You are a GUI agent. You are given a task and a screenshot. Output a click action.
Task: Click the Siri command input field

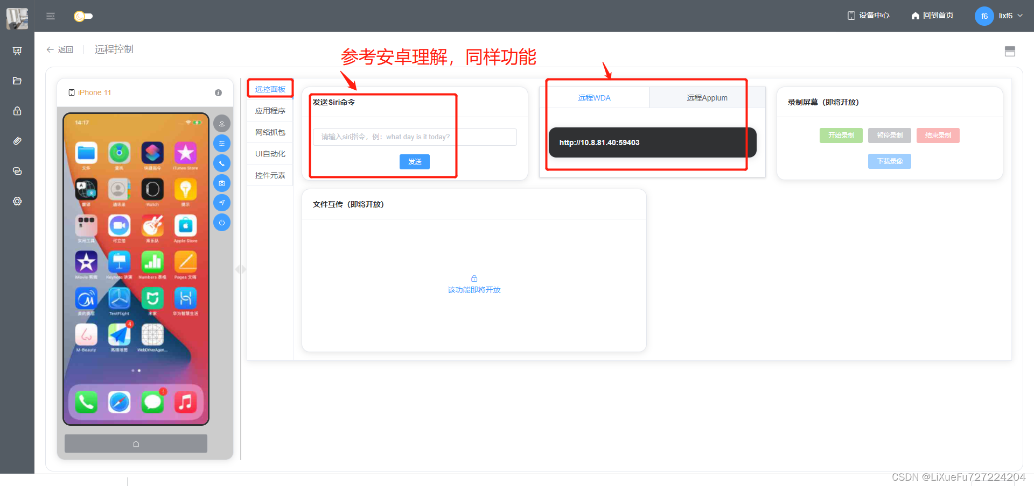click(x=415, y=137)
